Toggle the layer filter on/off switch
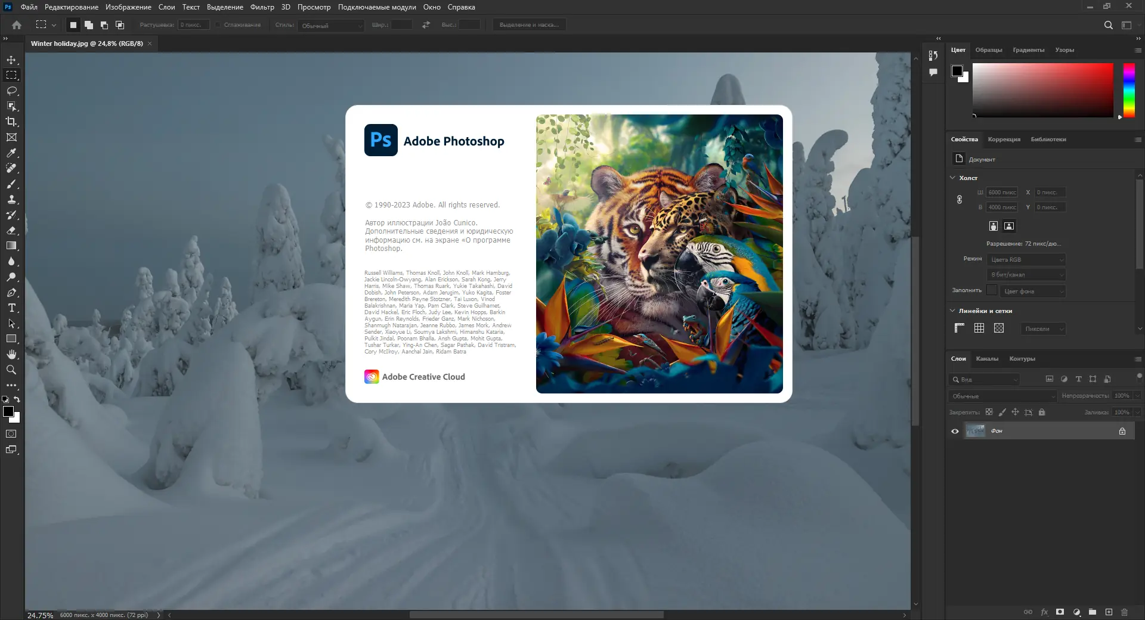 click(x=1139, y=376)
